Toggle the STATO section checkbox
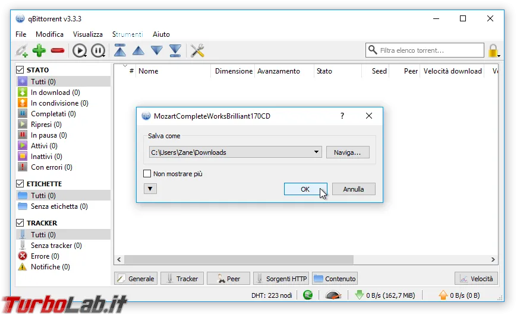The image size is (517, 315). pyautogui.click(x=20, y=70)
